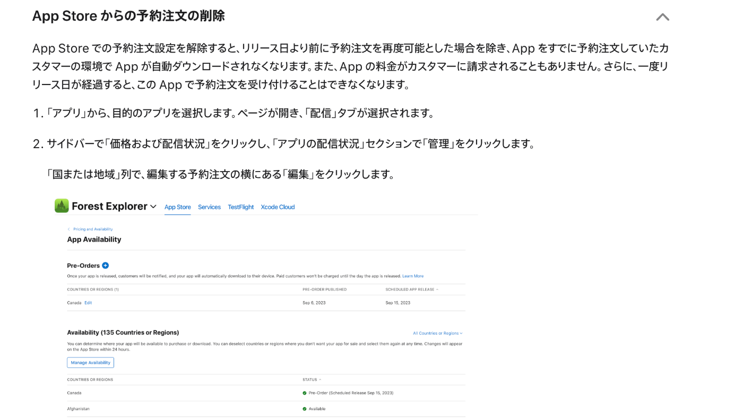Viewport: 743px width, 418px height.
Task: Click the Availability (135 Countries or Regions) heading
Action: pyautogui.click(x=123, y=332)
